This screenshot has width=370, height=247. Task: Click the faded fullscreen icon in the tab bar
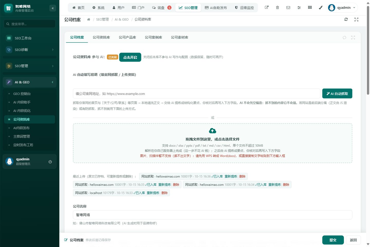pos(353,38)
